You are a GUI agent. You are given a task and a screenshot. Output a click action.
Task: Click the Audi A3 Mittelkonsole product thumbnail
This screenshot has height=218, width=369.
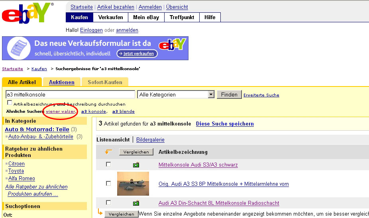pos(133,184)
